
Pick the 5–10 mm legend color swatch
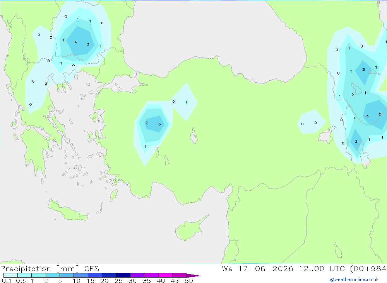tap(67, 275)
